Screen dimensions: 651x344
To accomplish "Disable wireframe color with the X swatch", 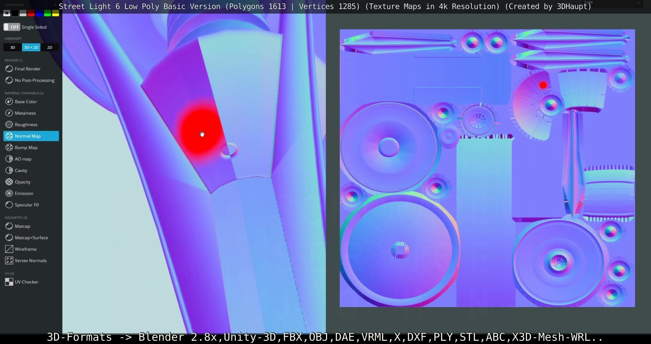I will pyautogui.click(x=7, y=13).
